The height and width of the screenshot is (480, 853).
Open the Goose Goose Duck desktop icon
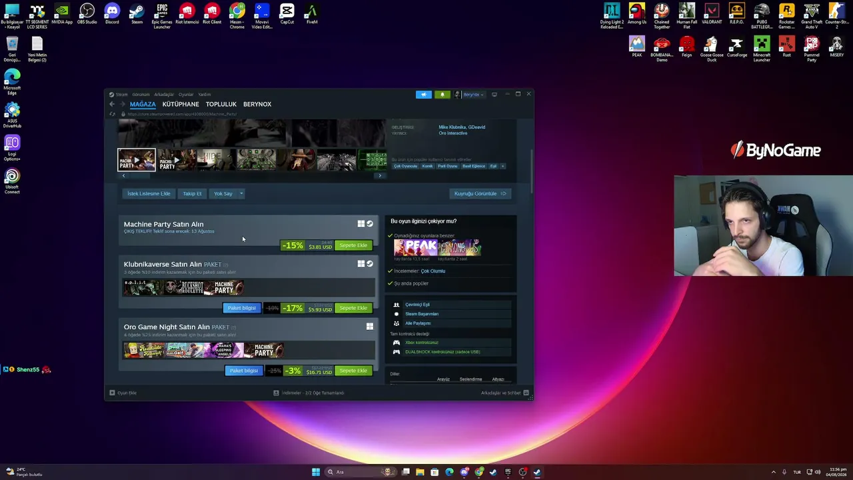tap(712, 49)
